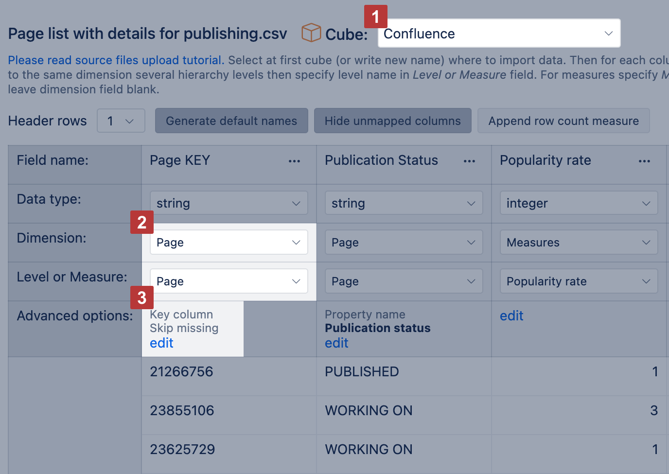669x474 pixels.
Task: Click Append row count measure button
Action: [563, 121]
